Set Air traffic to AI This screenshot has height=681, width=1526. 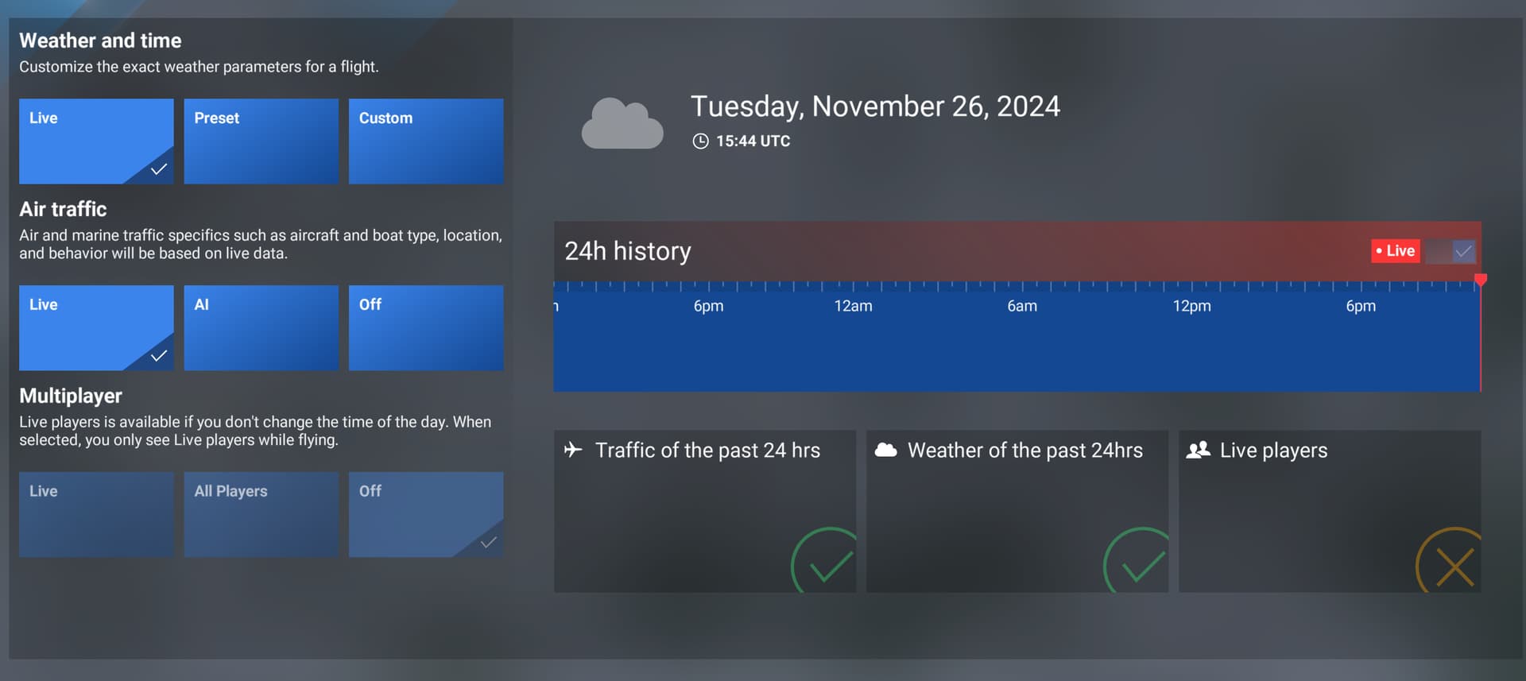pos(261,328)
